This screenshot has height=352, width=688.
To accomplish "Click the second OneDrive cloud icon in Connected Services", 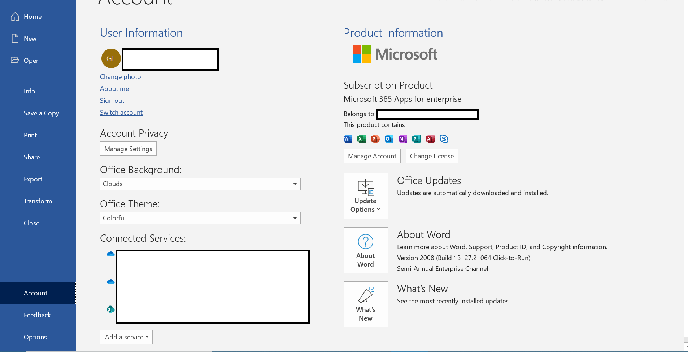I will click(x=111, y=282).
